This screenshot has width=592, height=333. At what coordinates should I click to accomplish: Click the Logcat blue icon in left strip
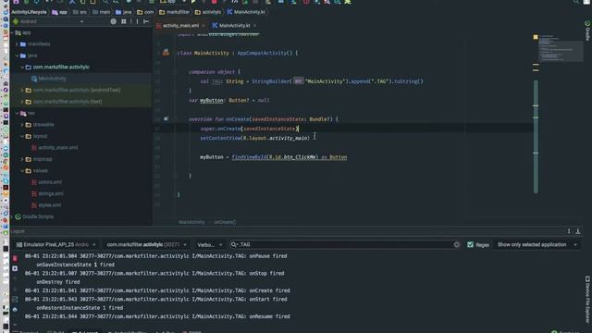(15, 309)
